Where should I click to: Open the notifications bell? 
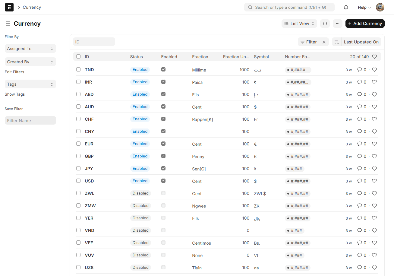pos(346,7)
